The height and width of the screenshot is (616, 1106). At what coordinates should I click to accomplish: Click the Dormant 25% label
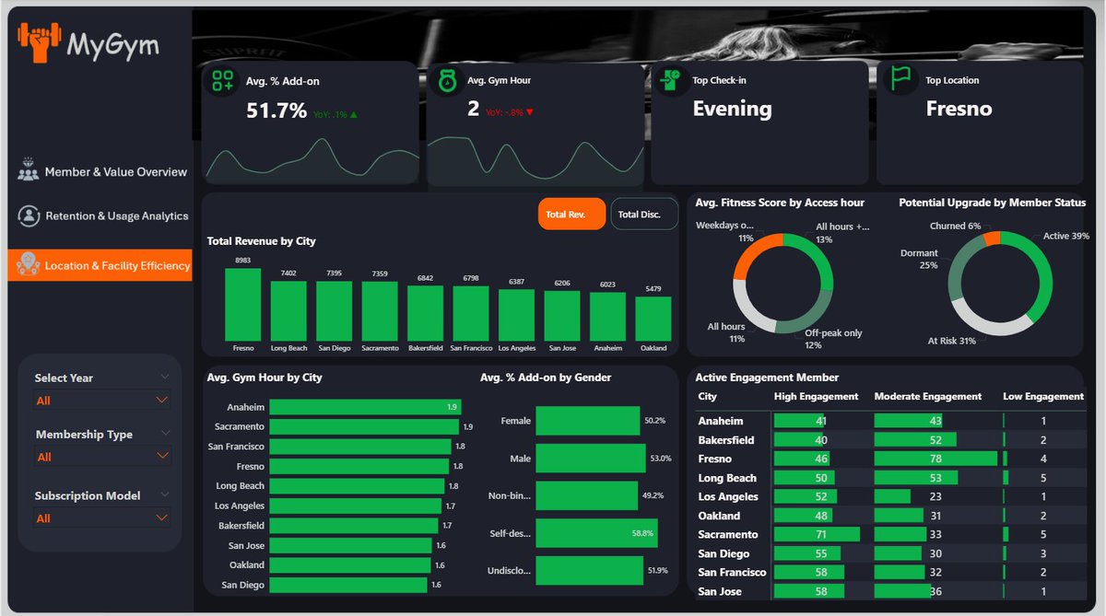coord(919,259)
